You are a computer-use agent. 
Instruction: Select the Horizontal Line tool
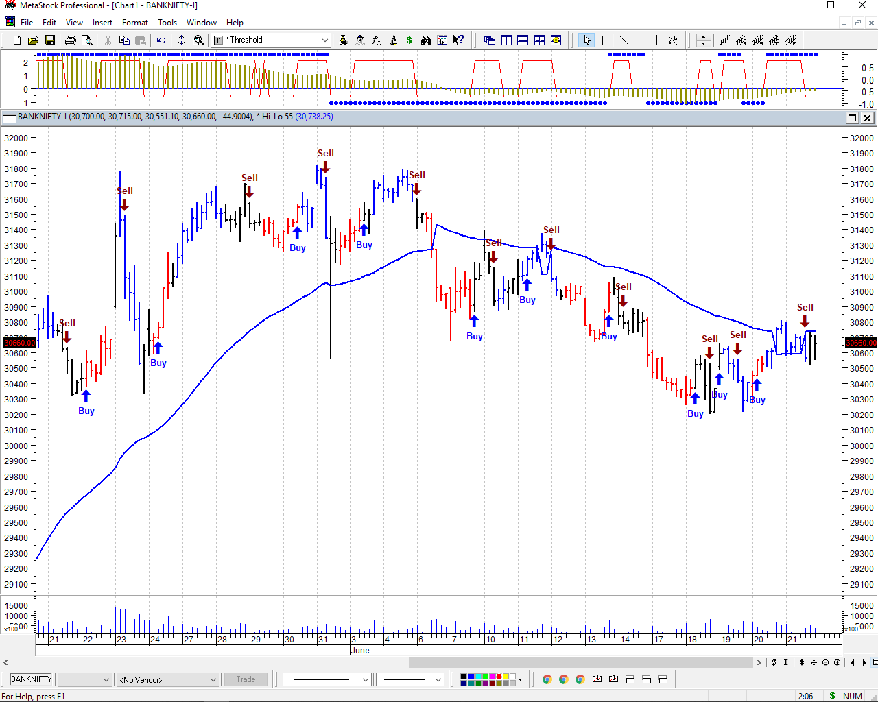[x=640, y=40]
